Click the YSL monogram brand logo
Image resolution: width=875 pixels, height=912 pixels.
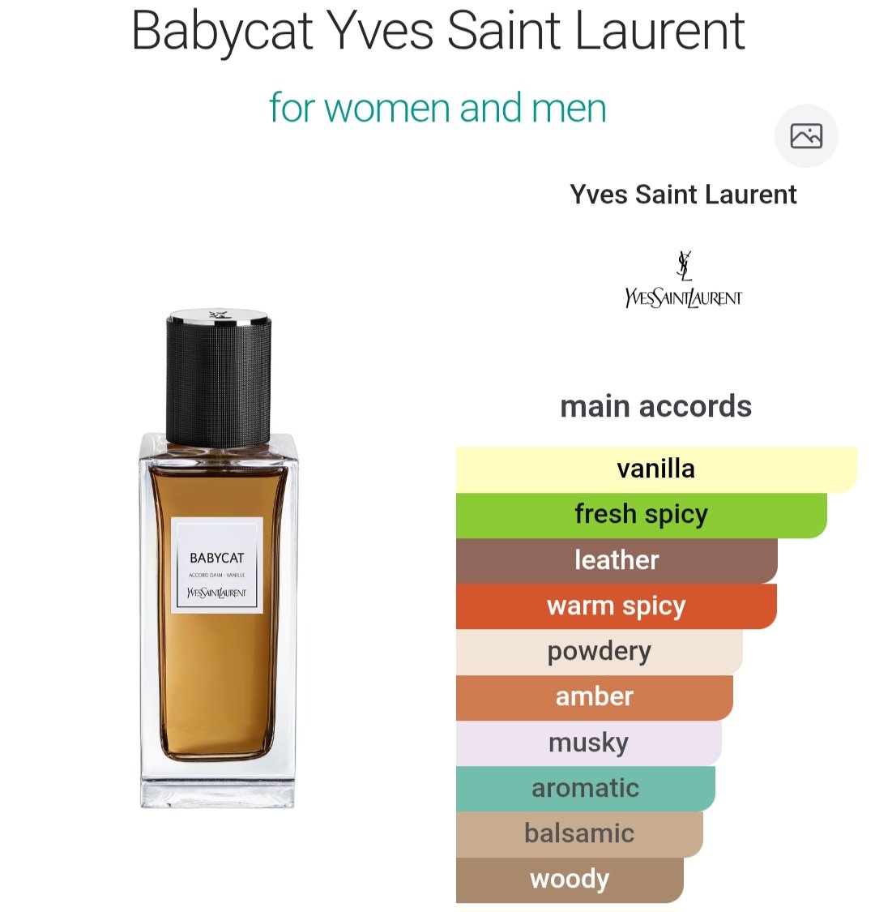coord(685,265)
